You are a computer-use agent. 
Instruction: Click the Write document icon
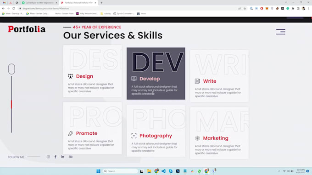coord(197,81)
